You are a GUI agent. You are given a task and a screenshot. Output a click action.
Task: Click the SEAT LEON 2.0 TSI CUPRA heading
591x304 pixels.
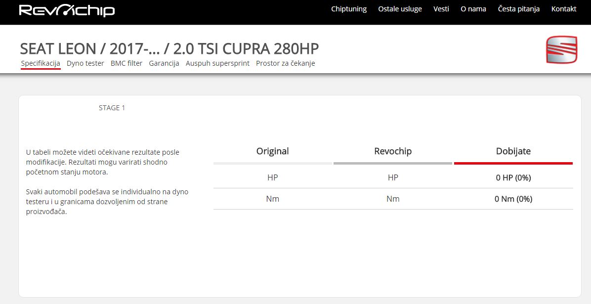pos(169,48)
